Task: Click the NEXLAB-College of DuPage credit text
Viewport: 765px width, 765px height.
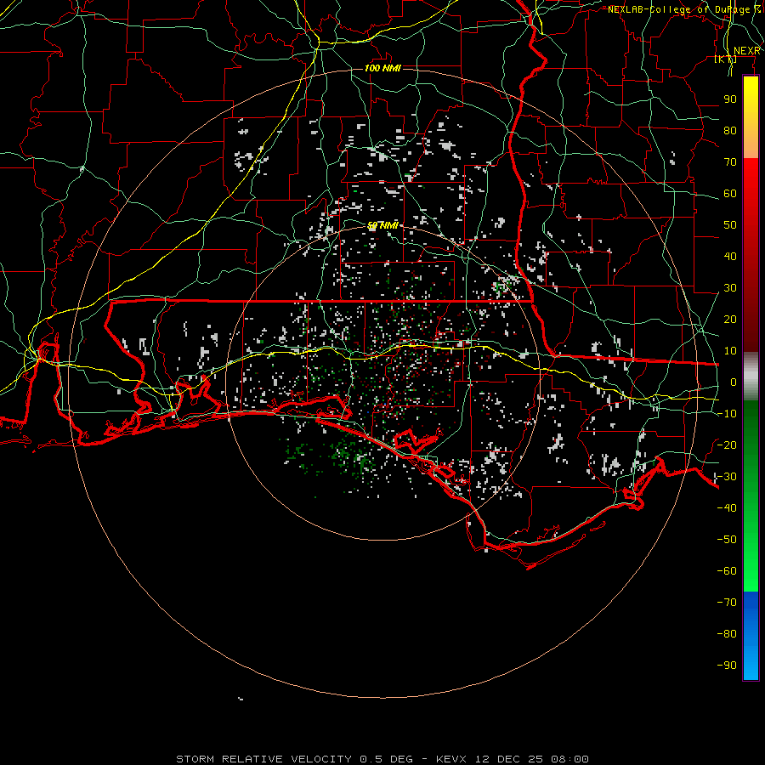Action: pyautogui.click(x=684, y=9)
